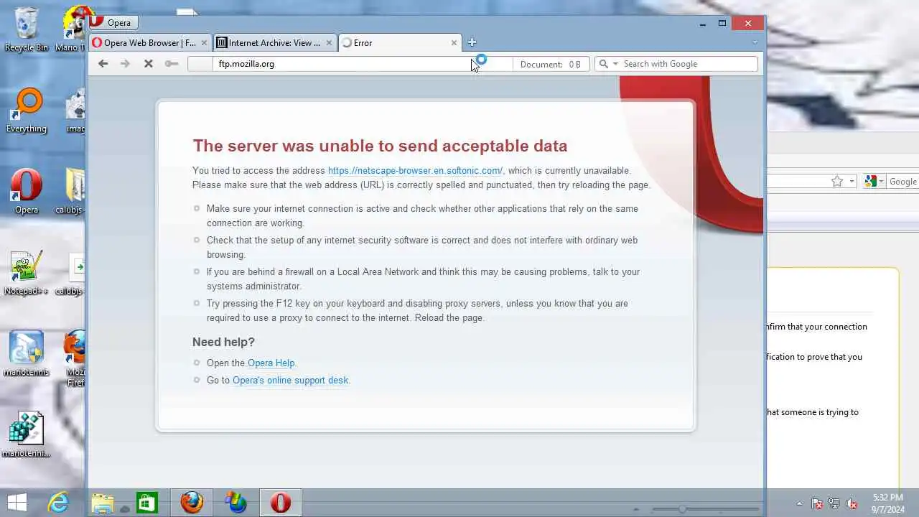Open Action Center flag tray icon

click(x=817, y=503)
